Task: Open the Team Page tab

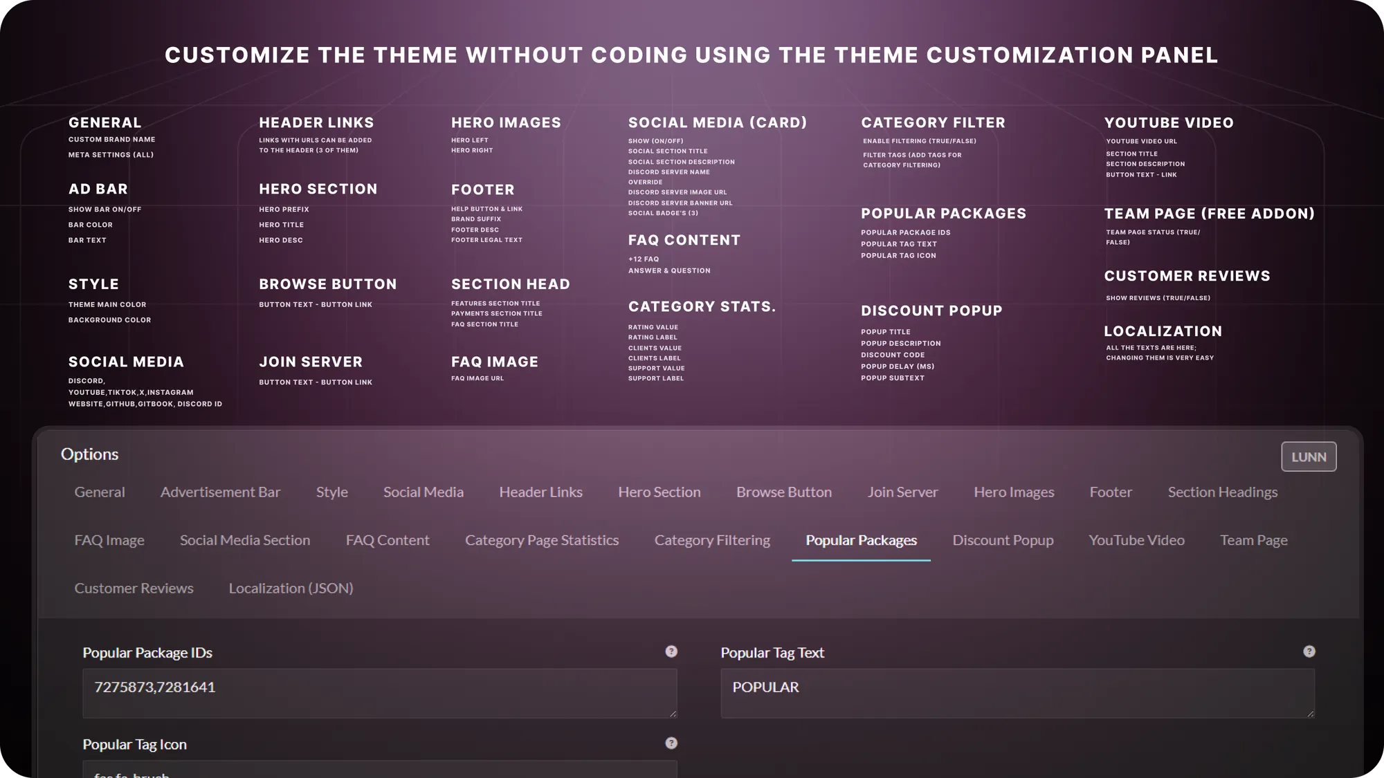Action: tap(1254, 540)
